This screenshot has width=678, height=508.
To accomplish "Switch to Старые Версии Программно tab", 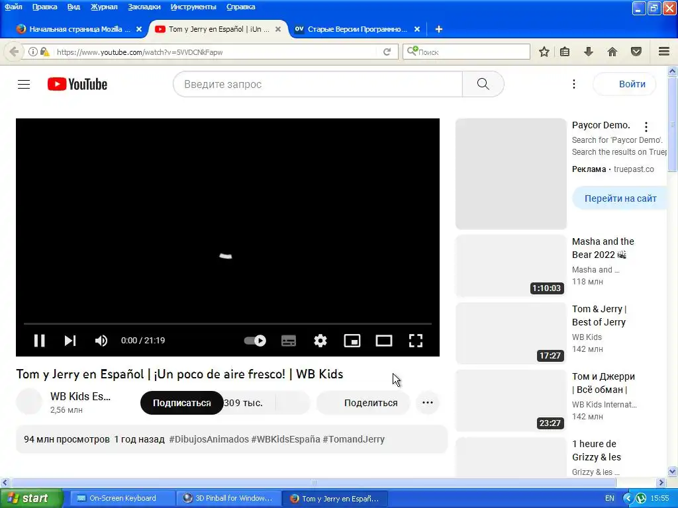I will tap(357, 29).
